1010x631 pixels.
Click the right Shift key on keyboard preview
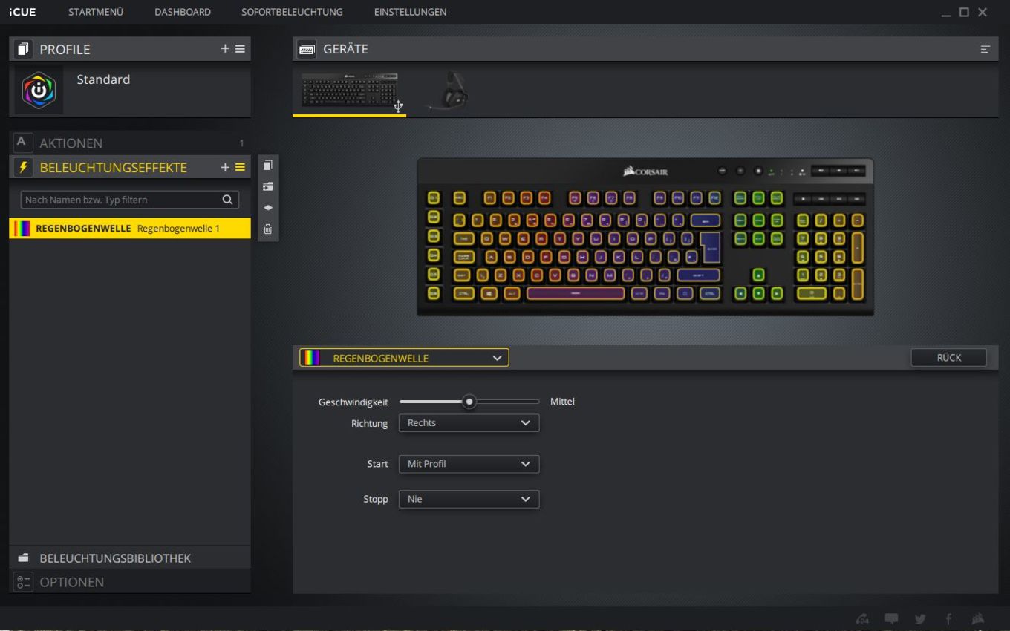[x=698, y=275]
